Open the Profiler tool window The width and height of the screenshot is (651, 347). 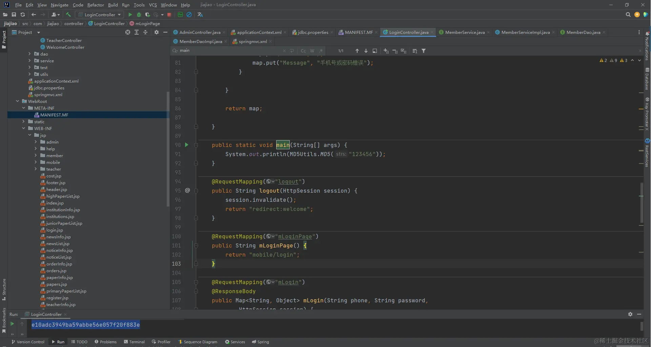click(x=161, y=342)
